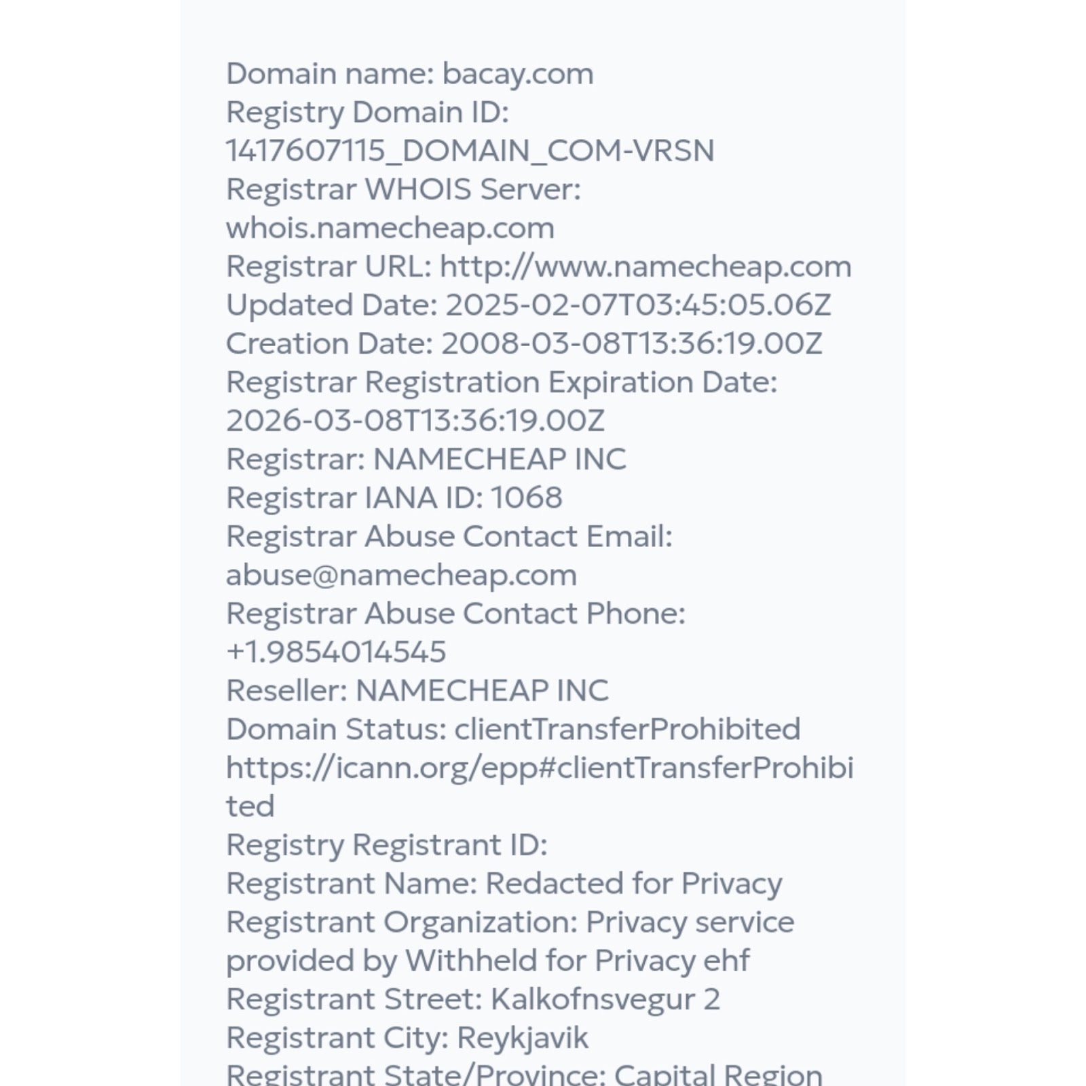Click the +1.9854014545 abuse phone number
Viewport: 1086px width, 1086px height.
[x=336, y=652]
